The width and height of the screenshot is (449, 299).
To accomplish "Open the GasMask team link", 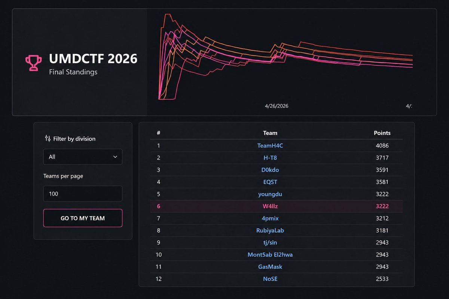I will (x=270, y=267).
